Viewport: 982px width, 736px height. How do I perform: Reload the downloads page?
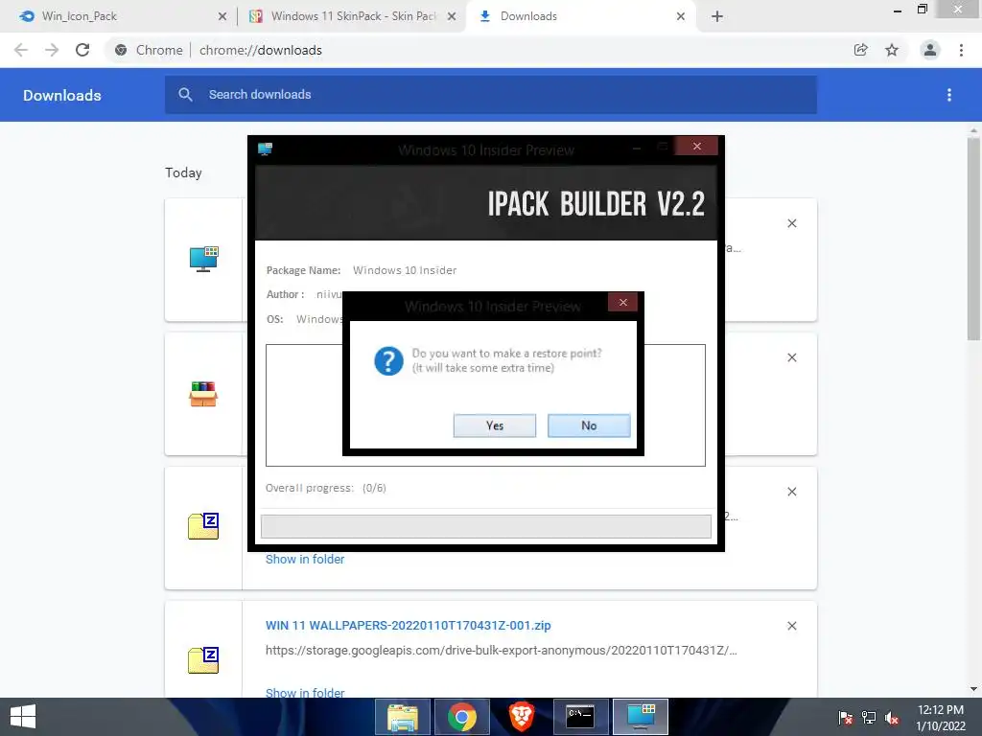(82, 50)
